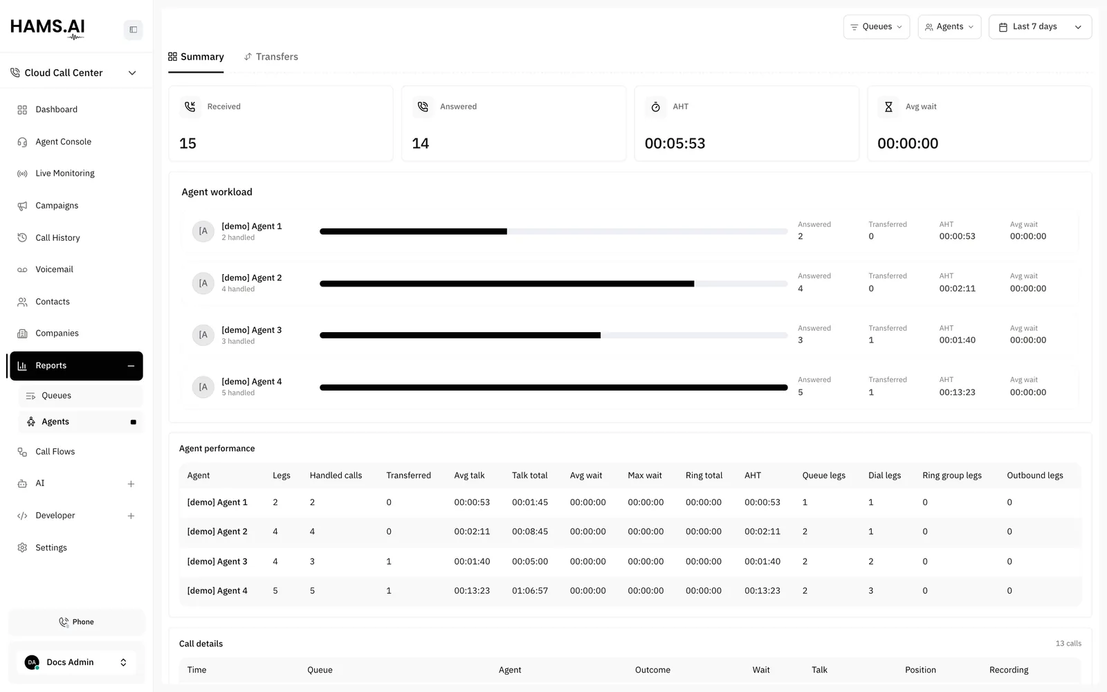Click the Outbound legs column header
This screenshot has height=692, width=1107.
point(1034,475)
